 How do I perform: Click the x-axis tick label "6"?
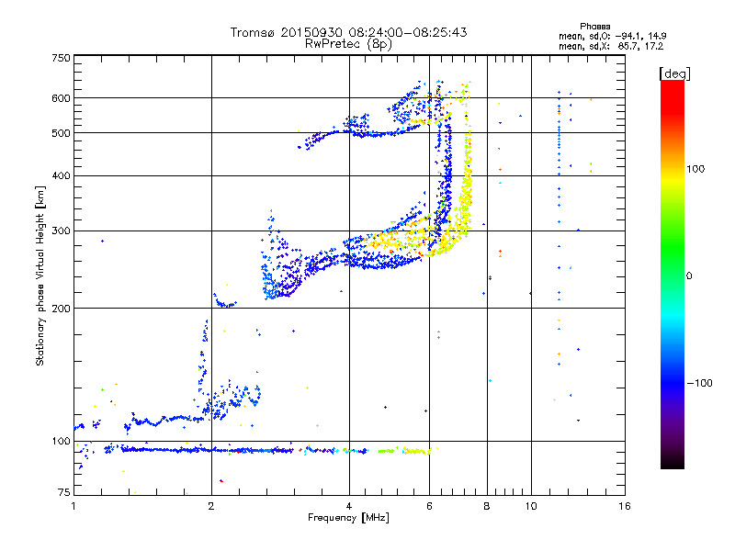429,506
